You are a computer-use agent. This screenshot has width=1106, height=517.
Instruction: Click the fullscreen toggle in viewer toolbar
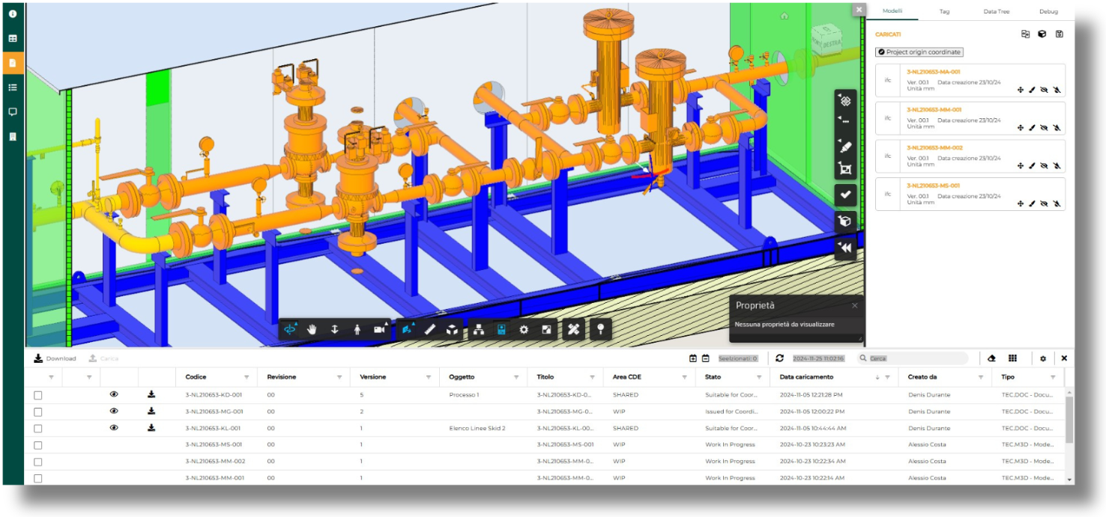pyautogui.click(x=546, y=329)
